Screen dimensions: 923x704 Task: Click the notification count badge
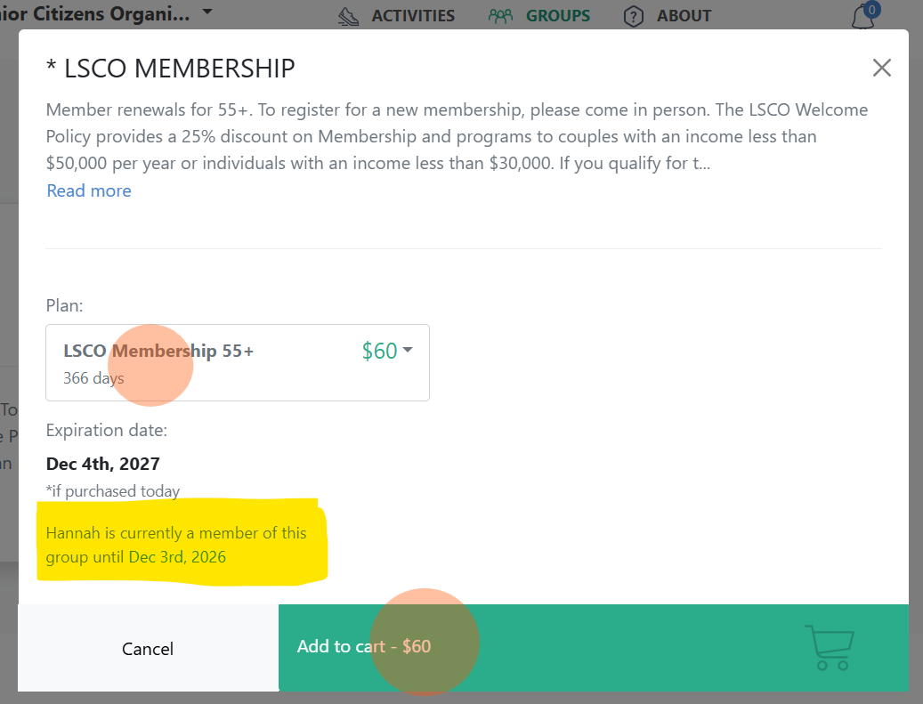(x=871, y=10)
